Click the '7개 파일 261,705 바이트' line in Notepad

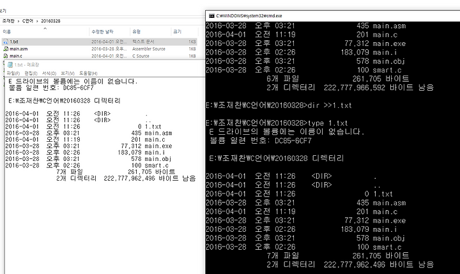(x=116, y=172)
